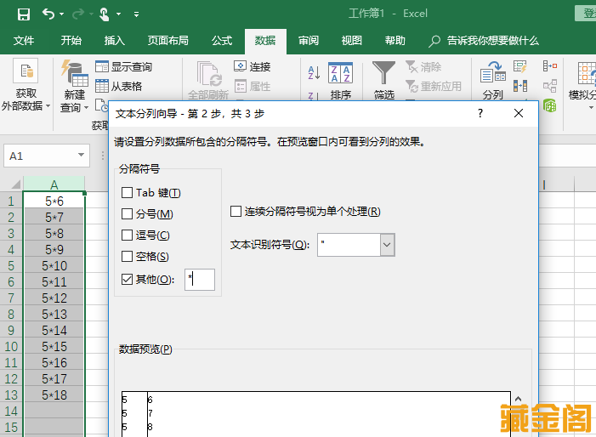Click the relationships icon

click(x=550, y=86)
